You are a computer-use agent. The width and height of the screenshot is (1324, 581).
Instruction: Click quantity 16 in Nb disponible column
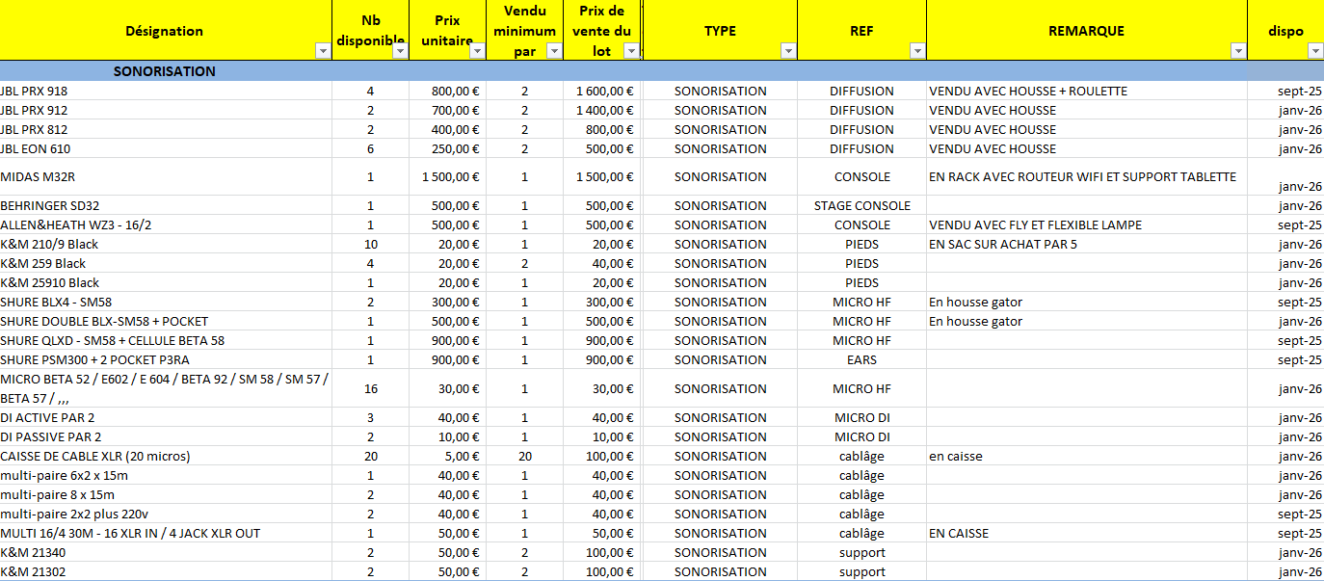tap(370, 388)
